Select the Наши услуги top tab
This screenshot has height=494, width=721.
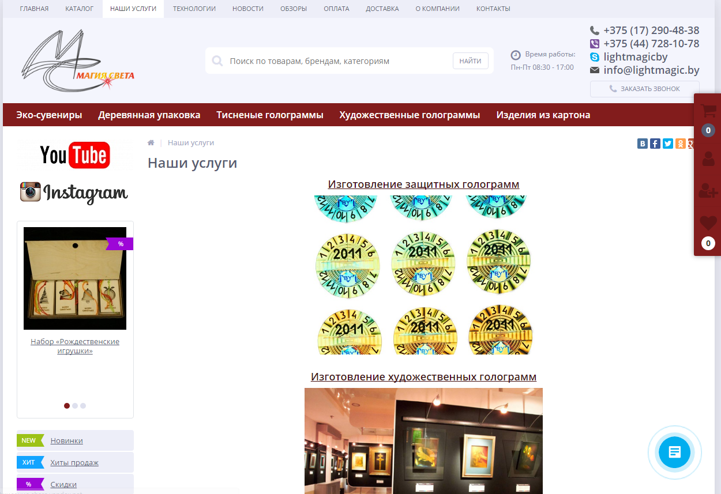133,9
